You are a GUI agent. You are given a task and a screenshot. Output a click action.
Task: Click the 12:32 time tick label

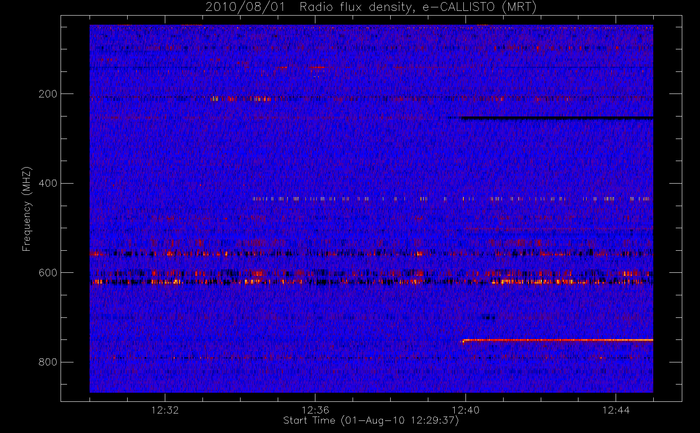coord(165,410)
